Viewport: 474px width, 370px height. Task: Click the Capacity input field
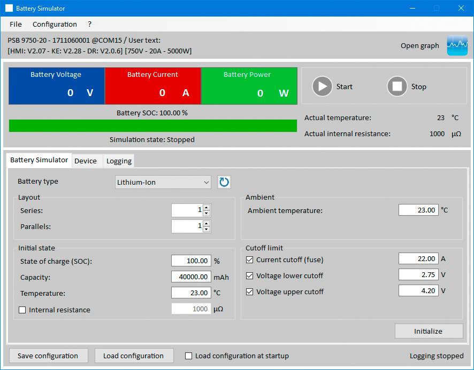point(191,277)
